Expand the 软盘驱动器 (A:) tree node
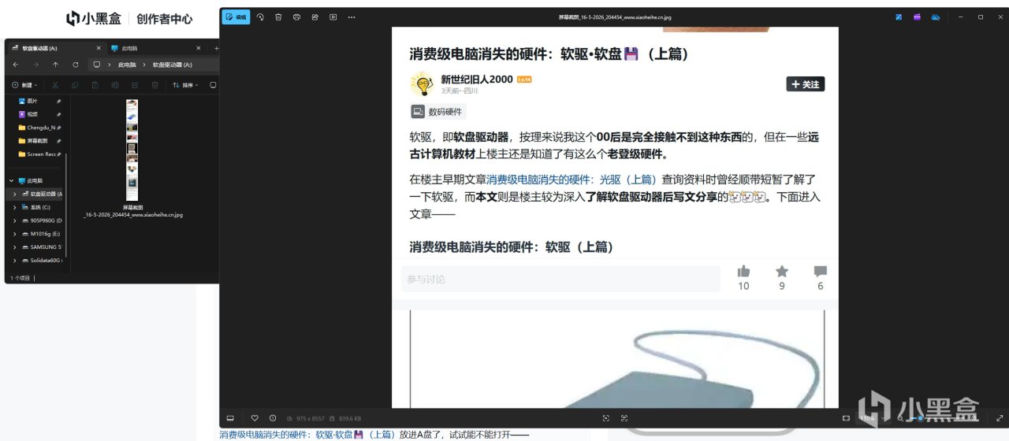Viewport: 1009px width, 441px height. 15,194
